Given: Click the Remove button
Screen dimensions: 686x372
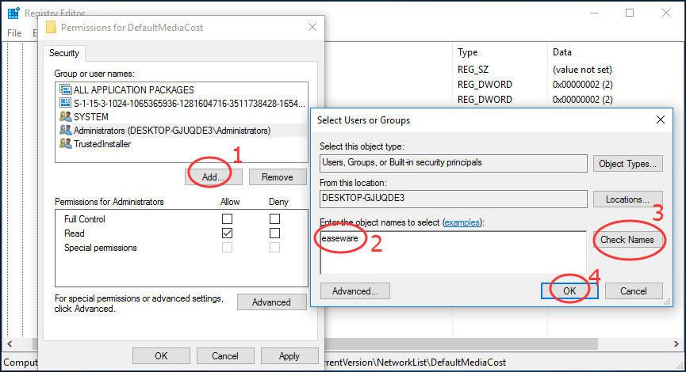Looking at the screenshot, I should tap(278, 177).
